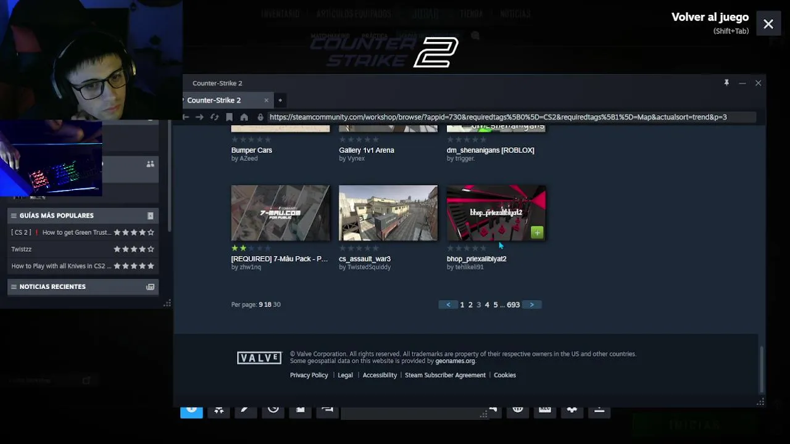Focus the steamcommunity URL address bar
The height and width of the screenshot is (444, 790).
pos(511,117)
